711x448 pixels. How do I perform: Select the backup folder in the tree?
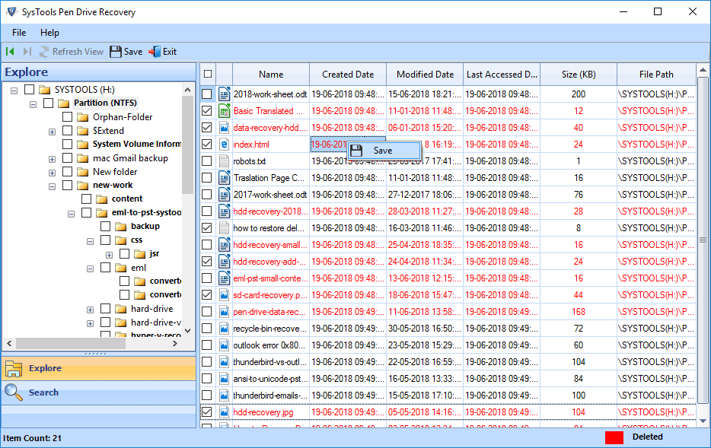pyautogui.click(x=145, y=226)
